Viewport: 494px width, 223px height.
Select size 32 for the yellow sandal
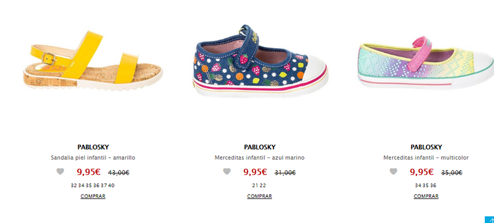pyautogui.click(x=74, y=185)
